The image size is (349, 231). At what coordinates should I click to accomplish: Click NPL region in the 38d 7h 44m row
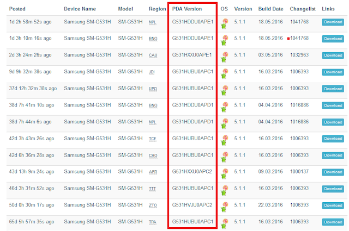coord(153,122)
